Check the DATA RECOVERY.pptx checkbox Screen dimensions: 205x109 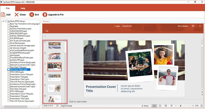tap(9, 33)
